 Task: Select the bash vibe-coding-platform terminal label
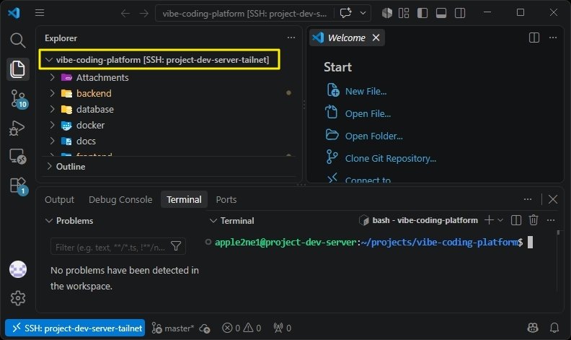pos(418,220)
